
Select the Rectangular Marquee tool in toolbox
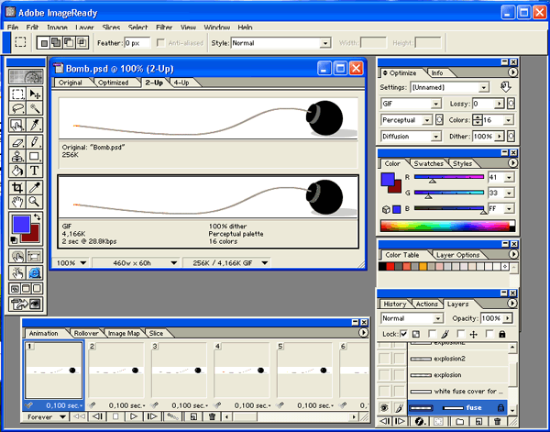(x=17, y=94)
